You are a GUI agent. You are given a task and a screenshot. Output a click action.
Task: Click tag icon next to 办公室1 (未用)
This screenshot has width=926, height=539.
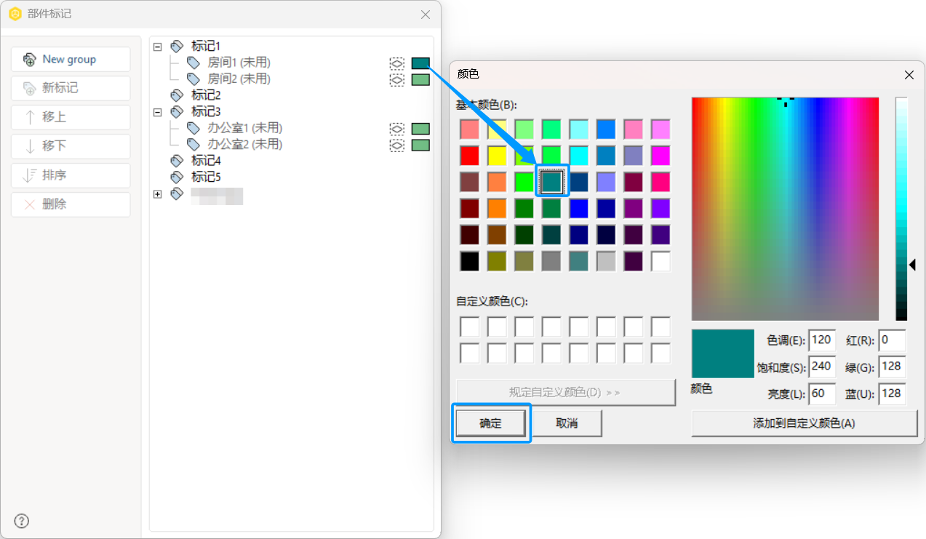pyautogui.click(x=193, y=128)
